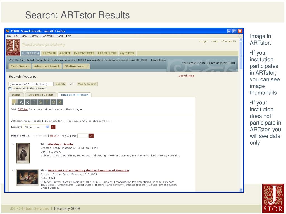The image size is (286, 214).
Task: Switch to the Citation Locator tab
Action: (76, 66)
